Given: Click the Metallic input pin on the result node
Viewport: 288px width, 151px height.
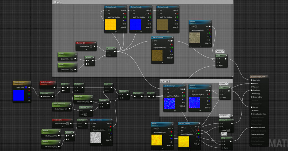Looking at the screenshot, I should pos(251,84).
